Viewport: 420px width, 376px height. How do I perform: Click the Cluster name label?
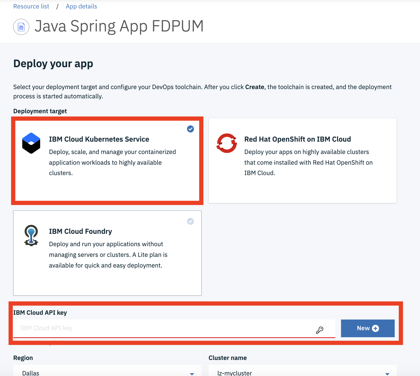point(228,358)
